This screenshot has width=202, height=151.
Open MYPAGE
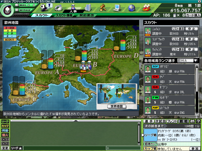pos(23,10)
